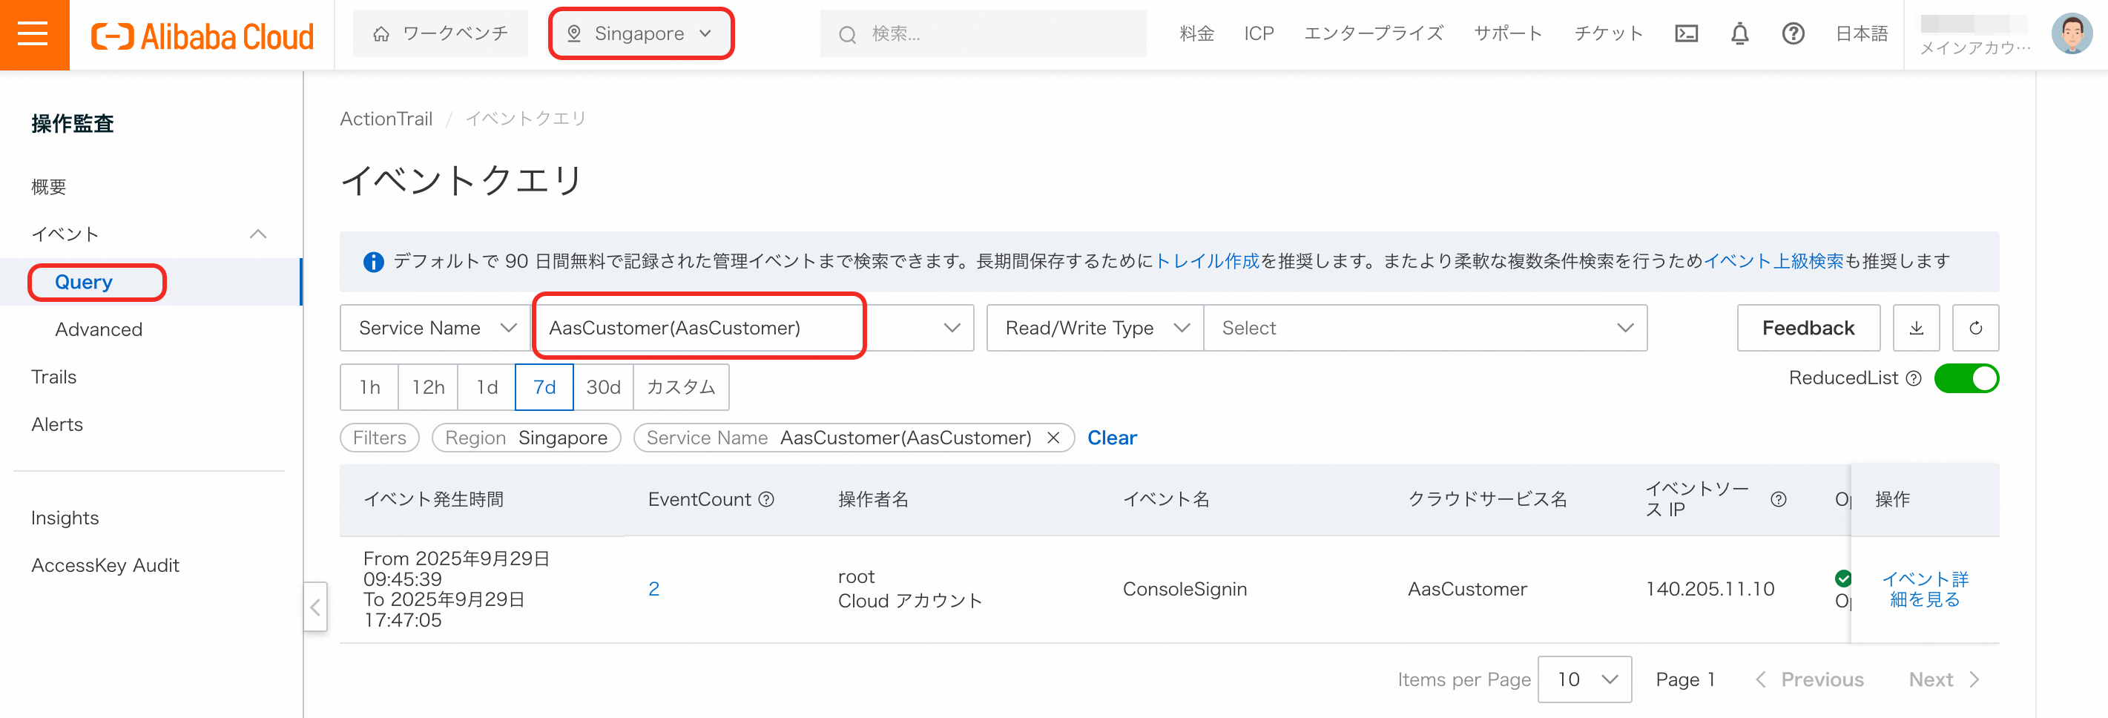Viewport: 2108px width, 718px height.
Task: Click the Feedback button
Action: point(1808,328)
